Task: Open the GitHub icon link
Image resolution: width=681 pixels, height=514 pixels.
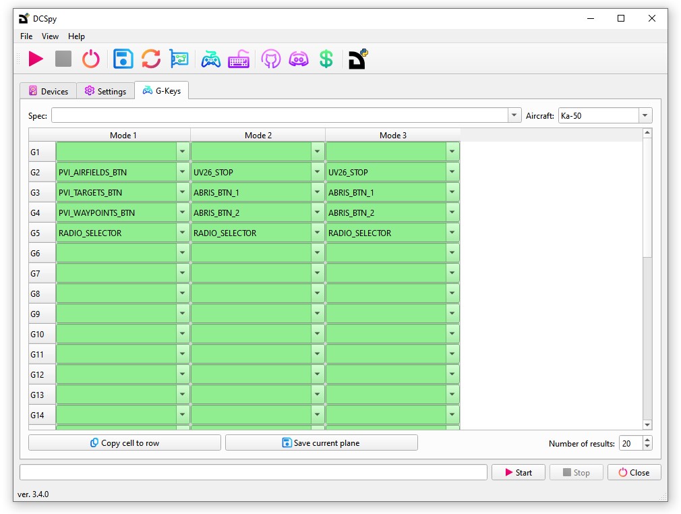Action: coord(270,59)
